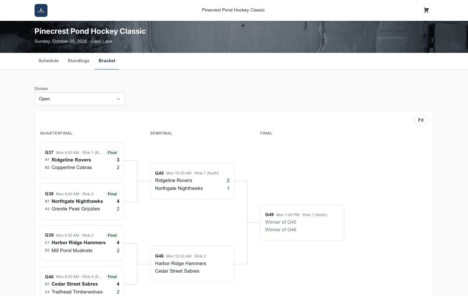Image resolution: width=468 pixels, height=296 pixels.
Task: Open game G39 label
Action: [49, 235]
